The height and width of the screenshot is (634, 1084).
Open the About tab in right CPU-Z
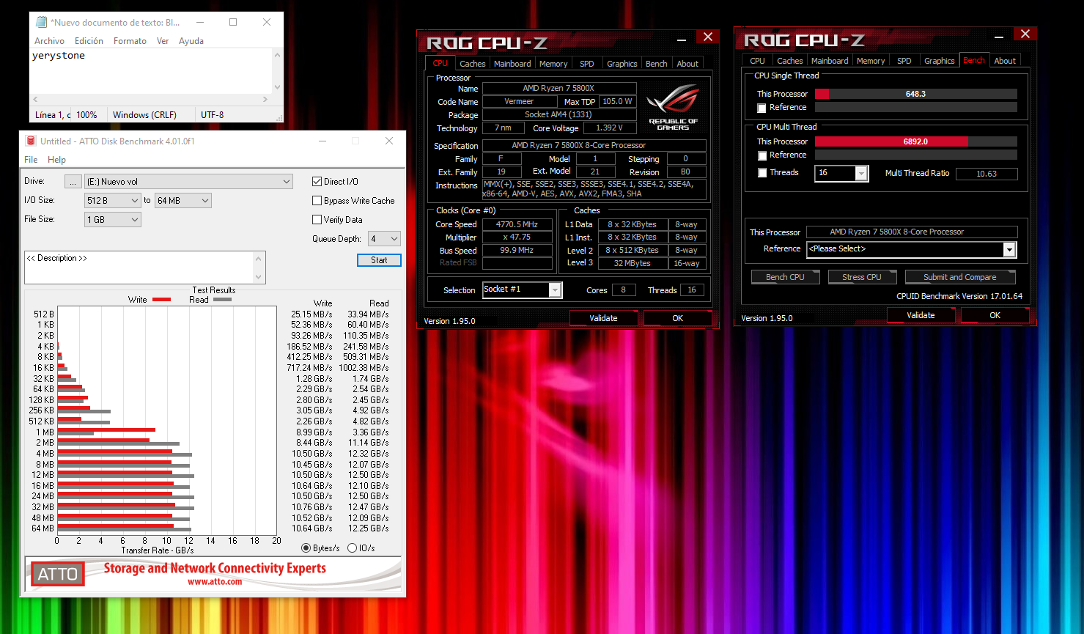pyautogui.click(x=1005, y=61)
